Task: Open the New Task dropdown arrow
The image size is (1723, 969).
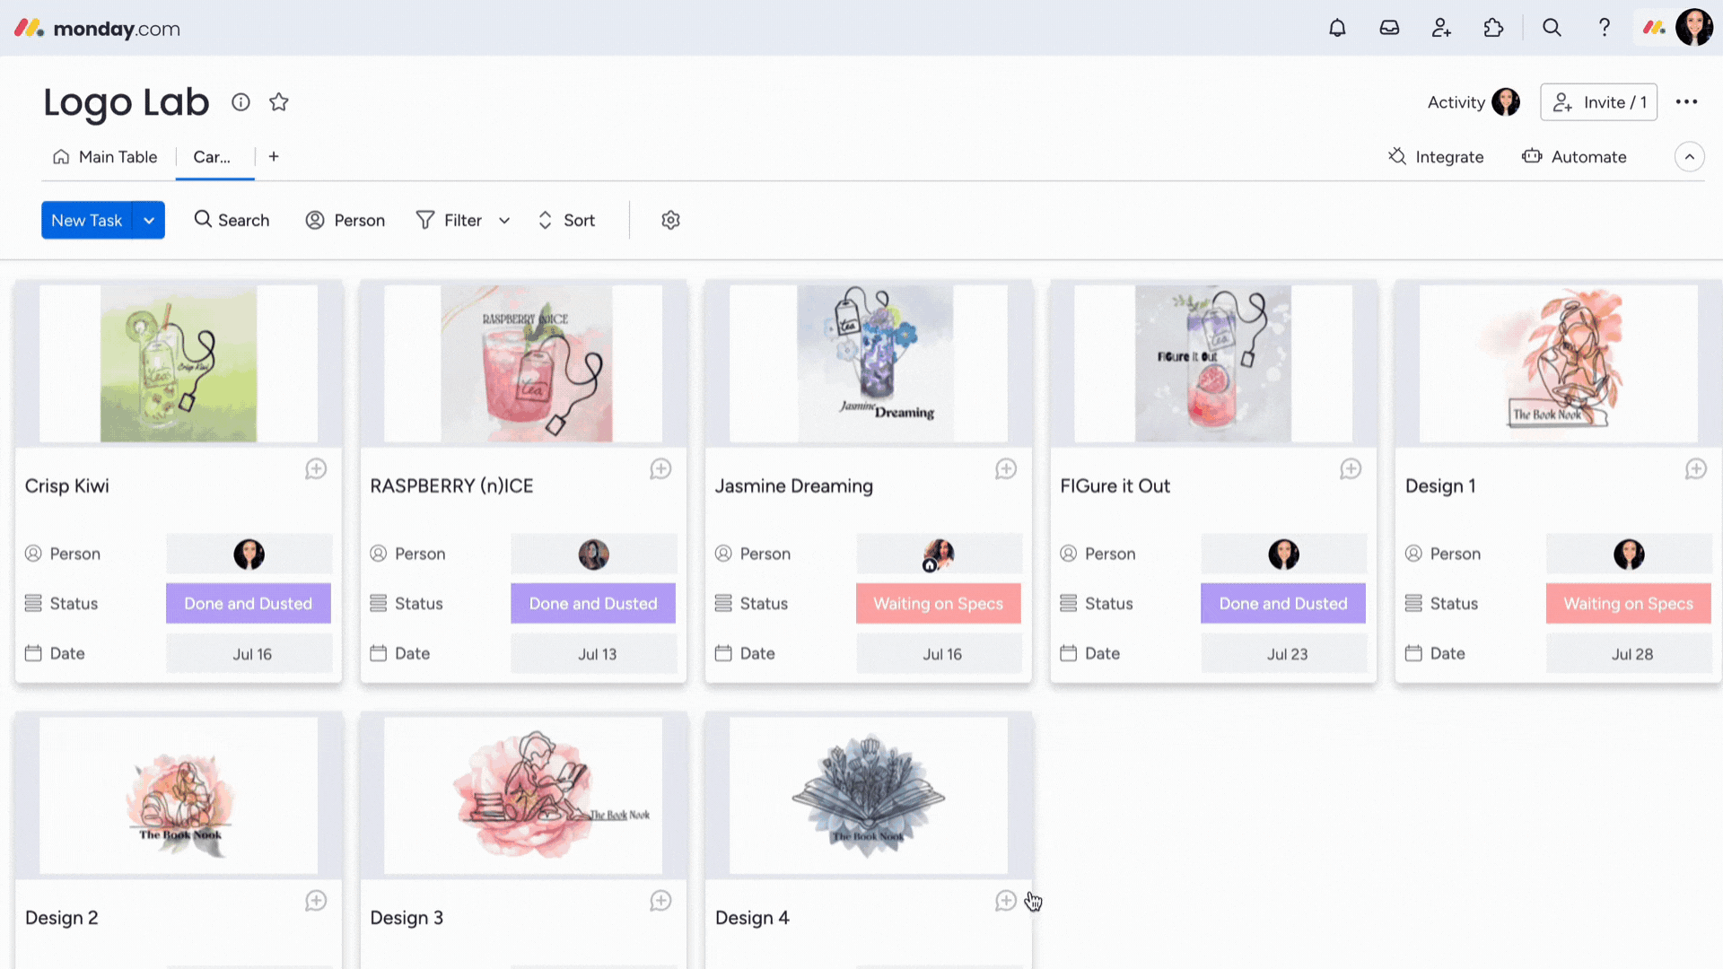Action: (x=148, y=219)
